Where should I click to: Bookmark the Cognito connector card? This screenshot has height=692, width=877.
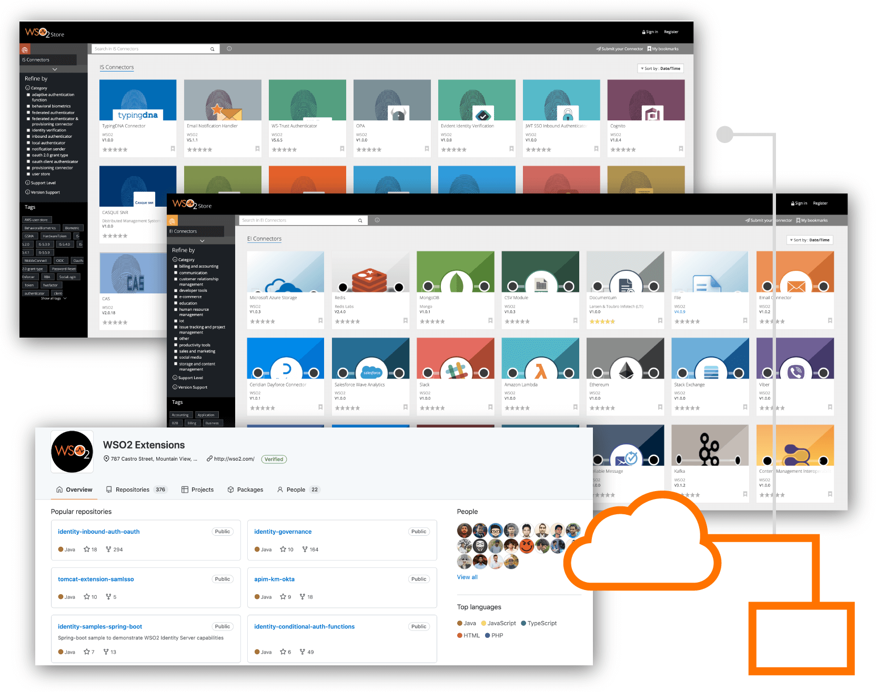click(681, 149)
